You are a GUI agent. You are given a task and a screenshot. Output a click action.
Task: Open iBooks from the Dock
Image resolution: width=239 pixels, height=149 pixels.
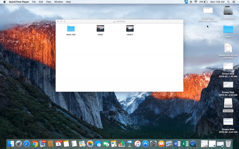[x=161, y=144]
